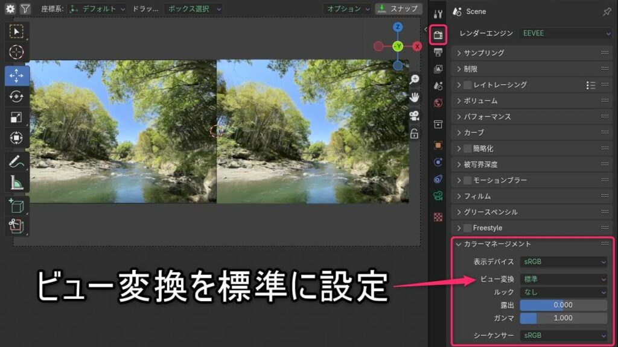Image resolution: width=618 pixels, height=347 pixels.
Task: Open the Object properties tab
Action: [x=438, y=145]
